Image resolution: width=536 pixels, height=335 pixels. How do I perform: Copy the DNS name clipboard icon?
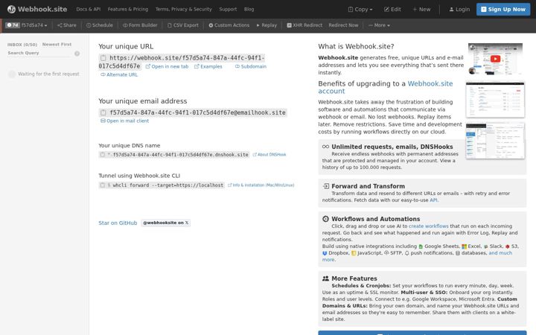point(102,155)
